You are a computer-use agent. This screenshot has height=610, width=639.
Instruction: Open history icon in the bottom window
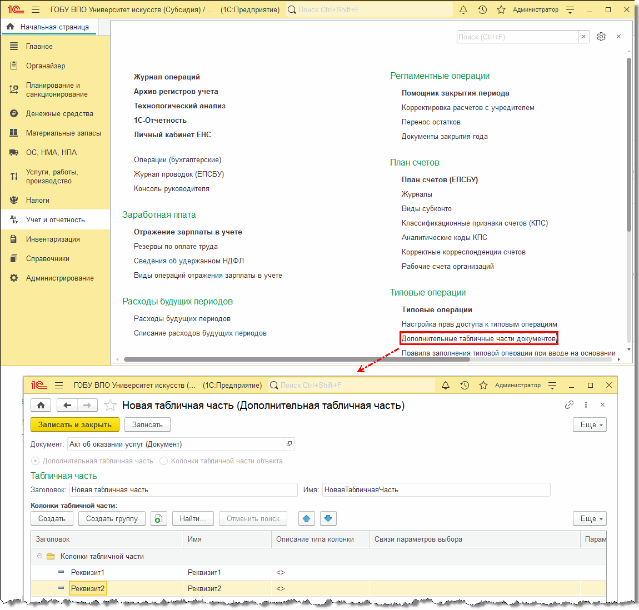coord(465,385)
